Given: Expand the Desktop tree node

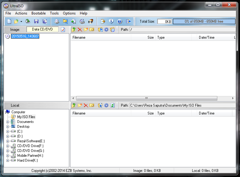Looking at the screenshot, I should pyautogui.click(x=8, y=127).
